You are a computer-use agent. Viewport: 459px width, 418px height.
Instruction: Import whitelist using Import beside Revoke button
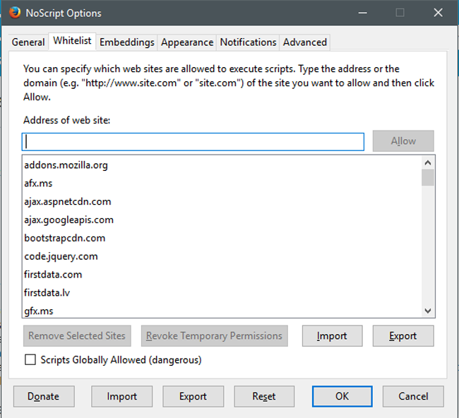(x=333, y=336)
